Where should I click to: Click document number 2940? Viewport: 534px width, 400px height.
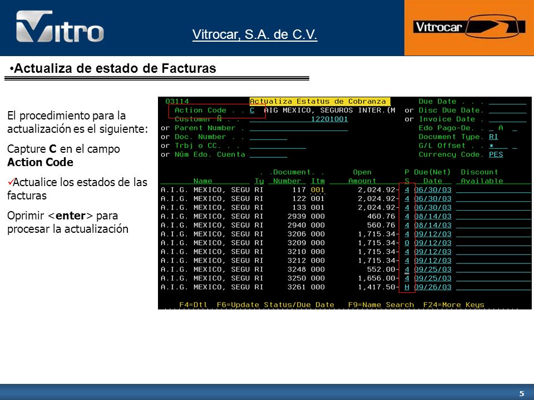point(296,225)
